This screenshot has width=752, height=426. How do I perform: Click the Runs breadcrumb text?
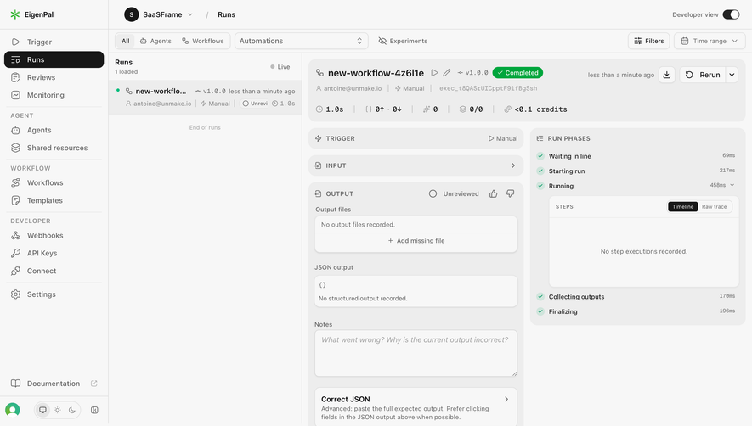coord(226,14)
